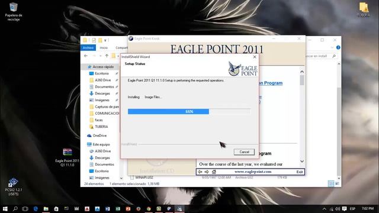
Task: Open recent locations dropdown in File Explorer
Action: [x=101, y=56]
